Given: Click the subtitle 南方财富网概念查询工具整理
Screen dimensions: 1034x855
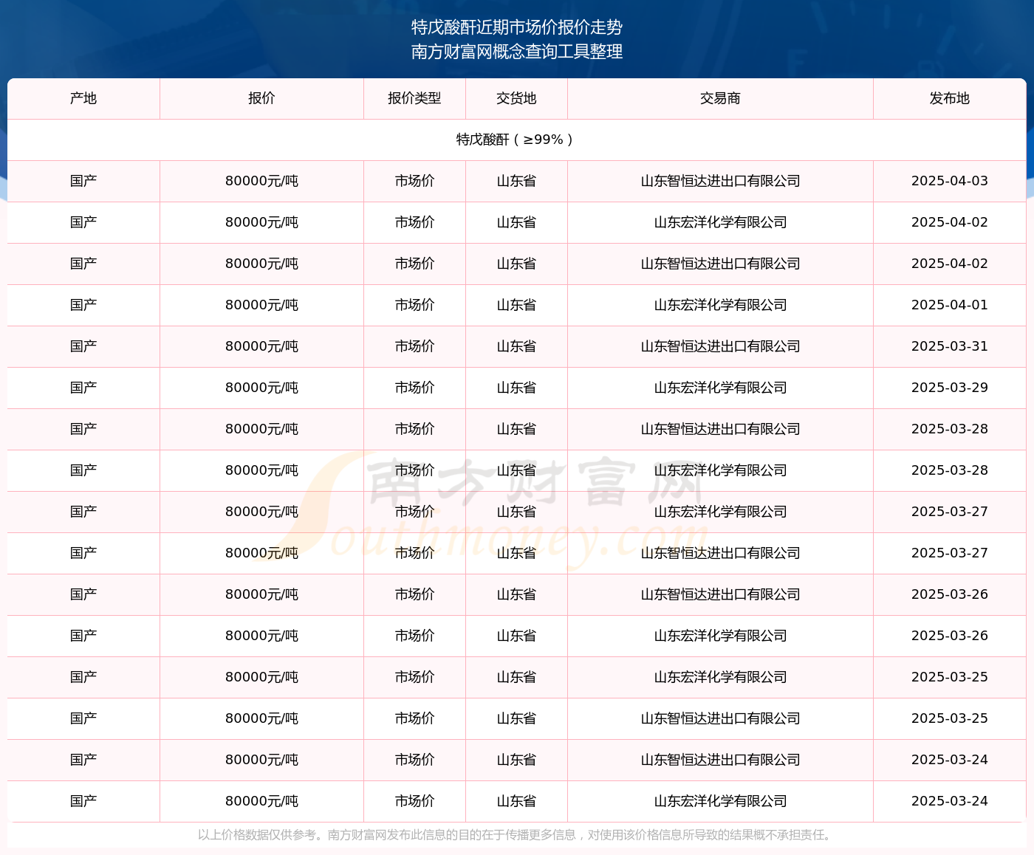Looking at the screenshot, I should (517, 52).
